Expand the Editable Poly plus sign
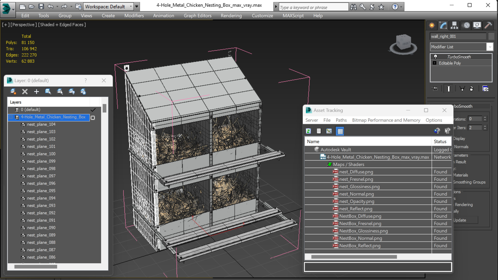The image size is (498, 280). coord(435,63)
